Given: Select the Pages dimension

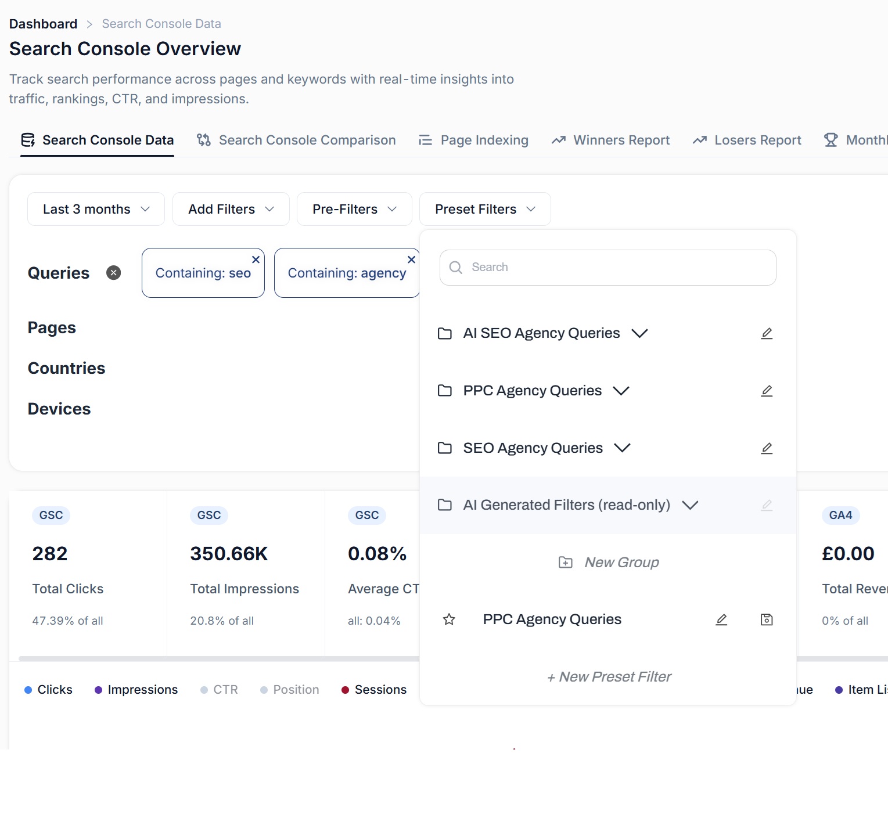Looking at the screenshot, I should pos(52,328).
